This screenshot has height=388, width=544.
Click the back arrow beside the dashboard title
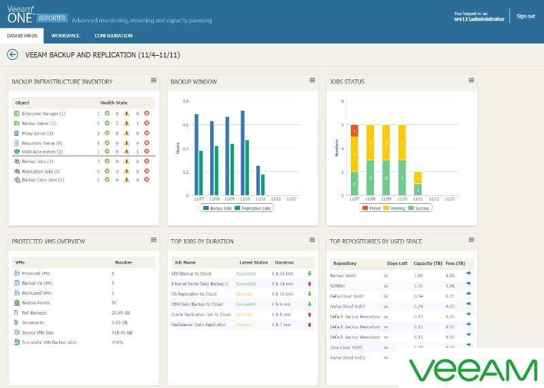point(12,54)
